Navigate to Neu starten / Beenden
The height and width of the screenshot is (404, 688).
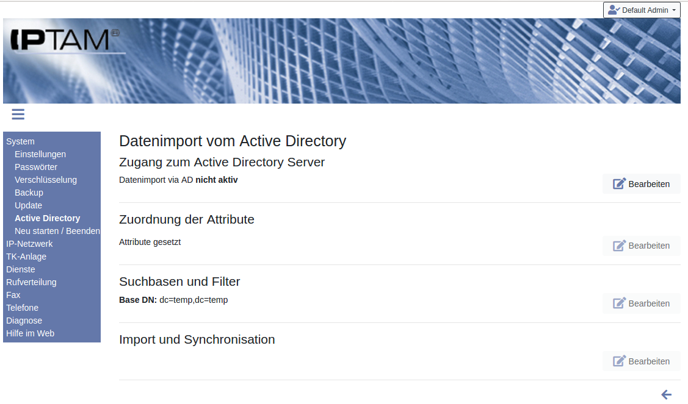57,231
